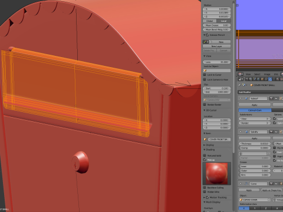The width and height of the screenshot is (283, 212).
Task: Open the Constraints properties tab
Action: coord(266,79)
